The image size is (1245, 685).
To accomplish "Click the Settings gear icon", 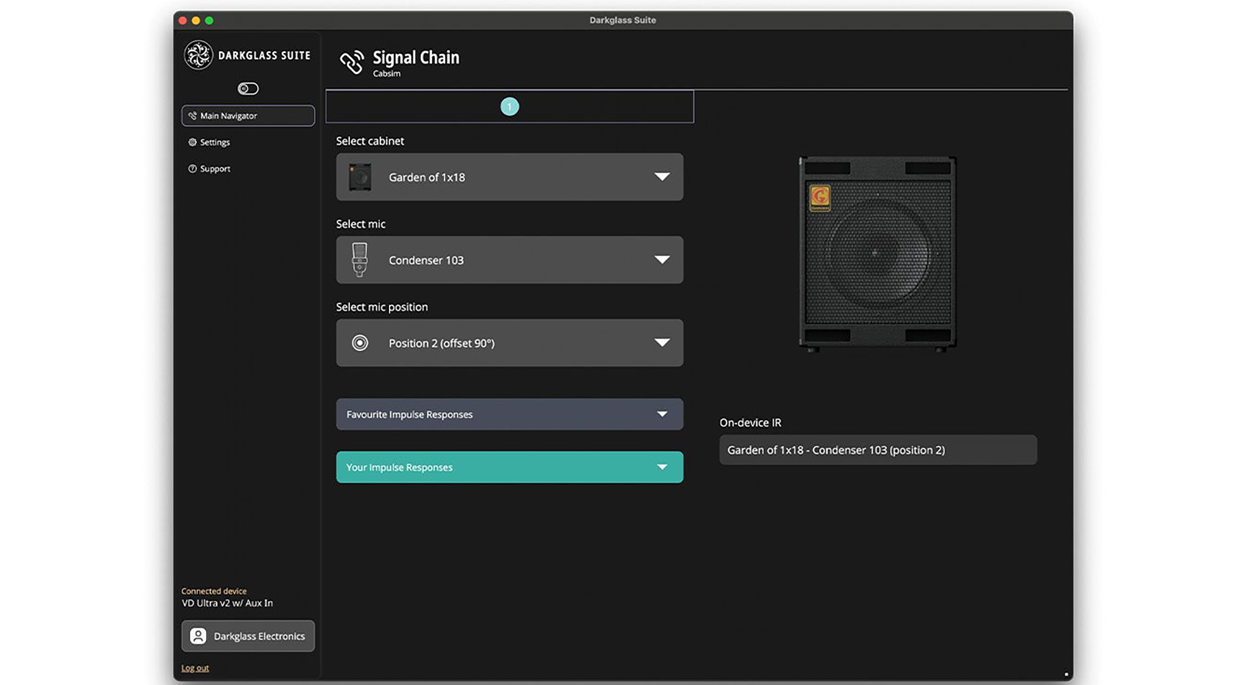I will point(192,142).
